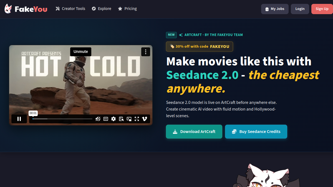Buy Seedance Credits

(256, 132)
